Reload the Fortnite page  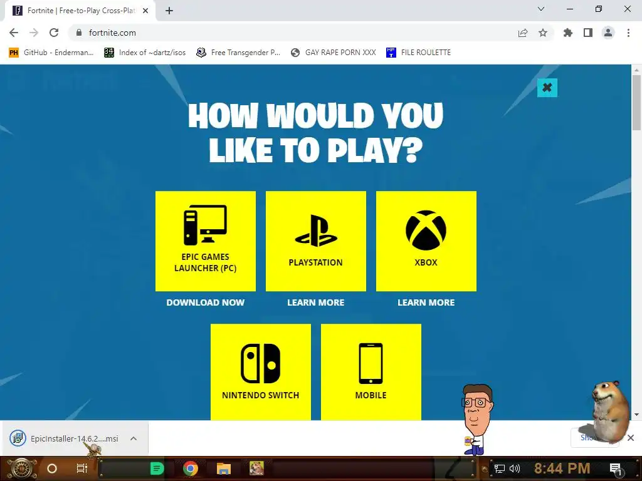[54, 33]
